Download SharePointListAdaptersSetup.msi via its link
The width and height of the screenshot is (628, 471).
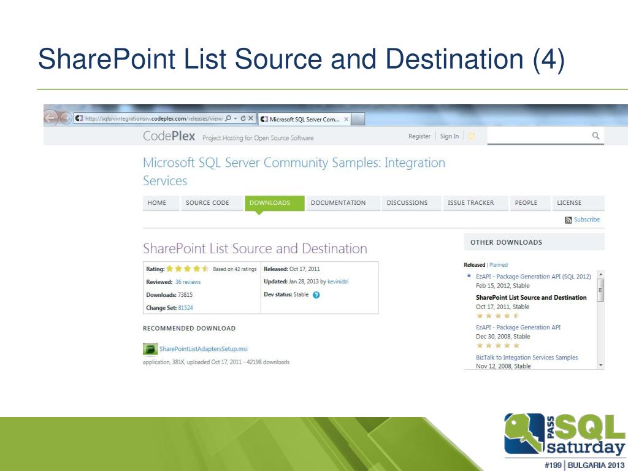tap(204, 349)
